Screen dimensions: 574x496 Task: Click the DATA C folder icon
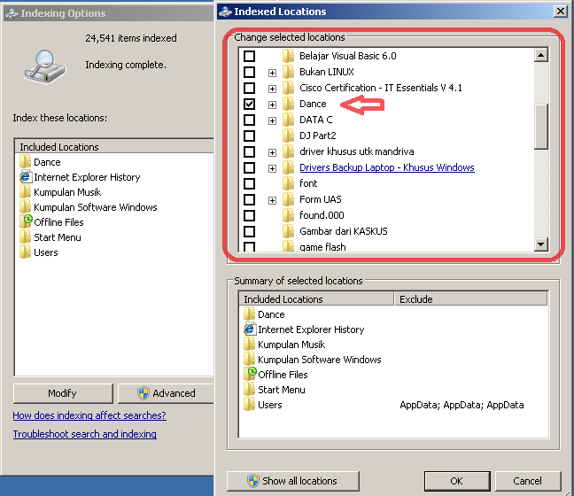coord(289,120)
